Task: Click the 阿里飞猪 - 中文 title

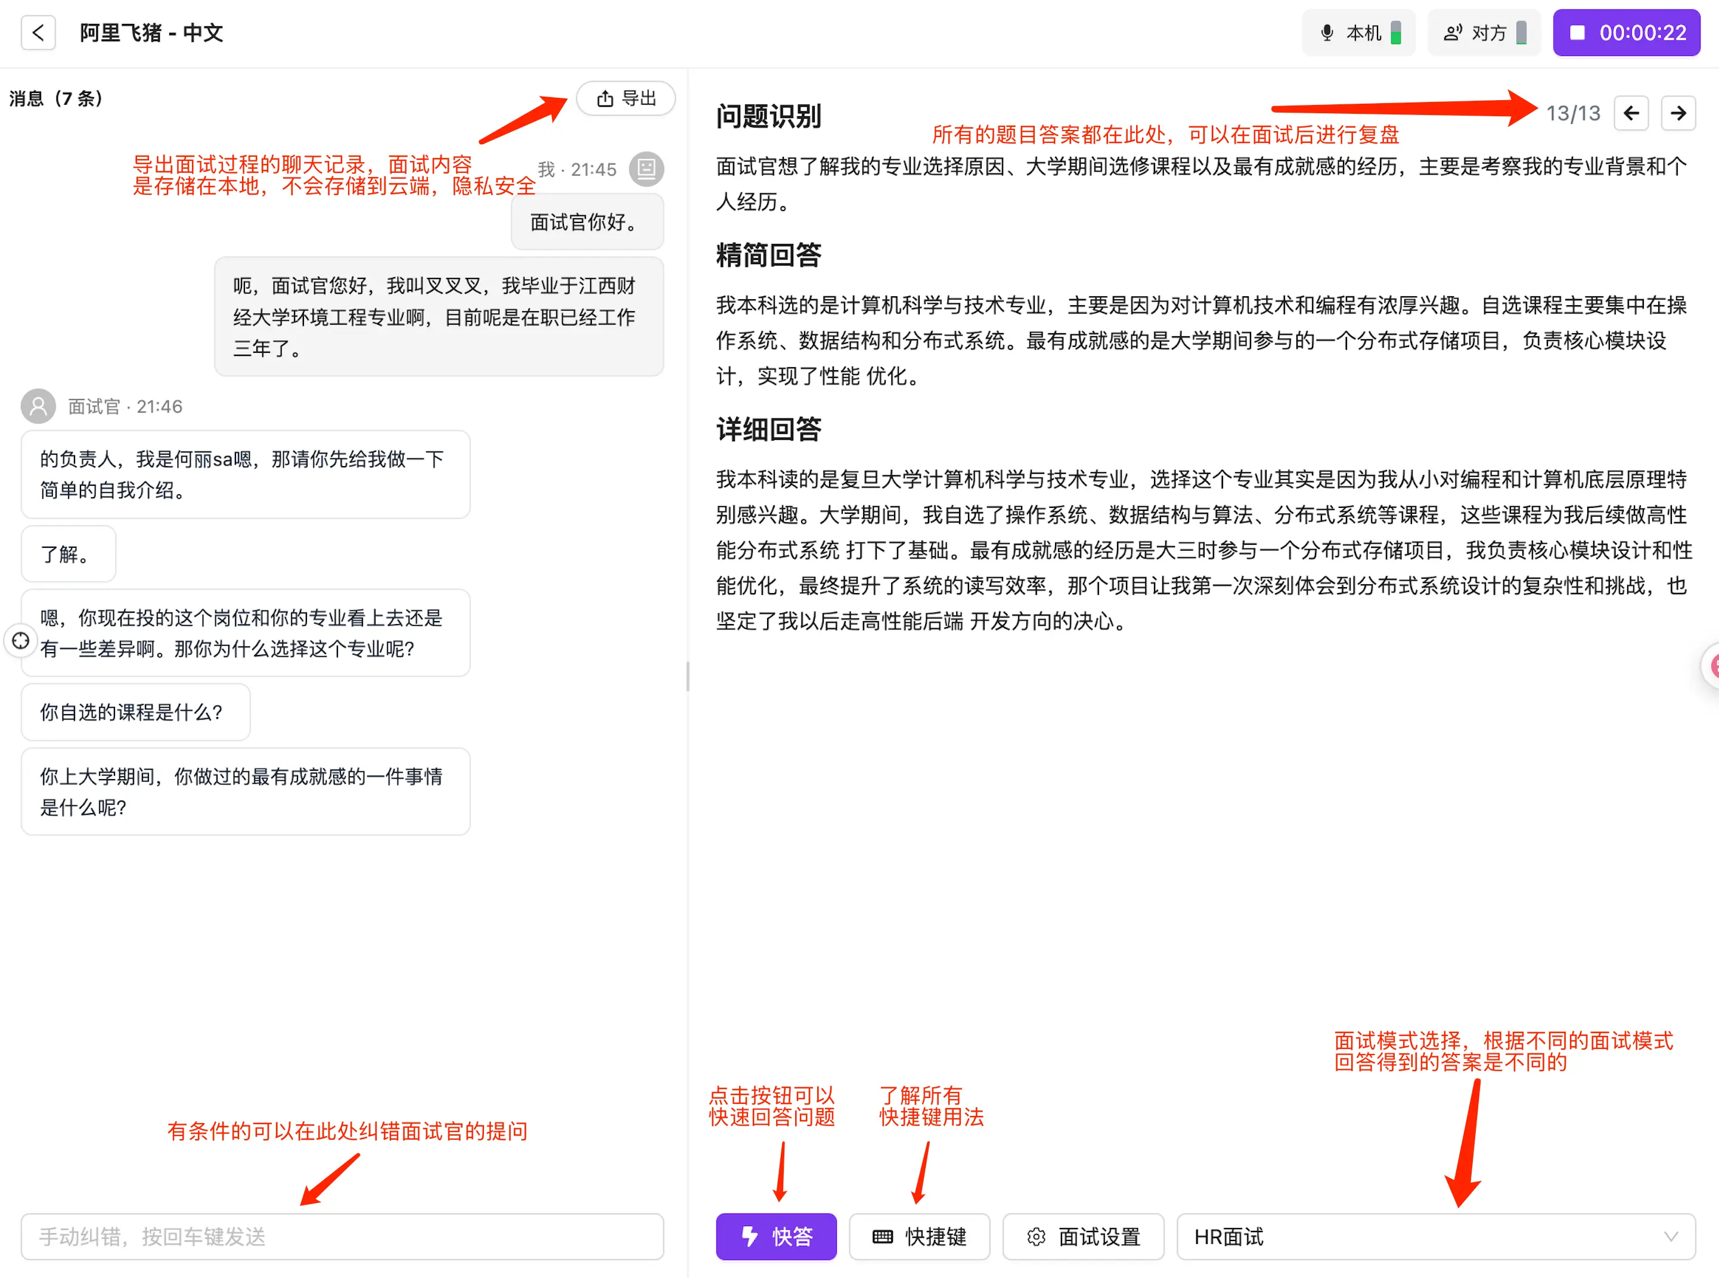Action: [151, 33]
